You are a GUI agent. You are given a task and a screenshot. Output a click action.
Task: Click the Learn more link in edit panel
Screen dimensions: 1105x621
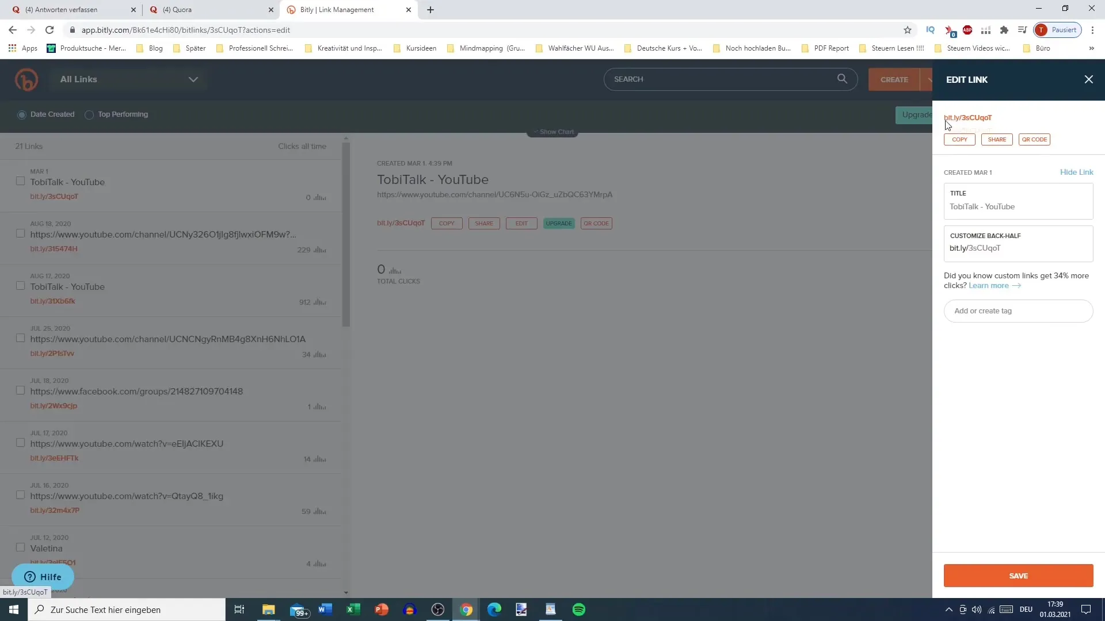[x=989, y=285]
